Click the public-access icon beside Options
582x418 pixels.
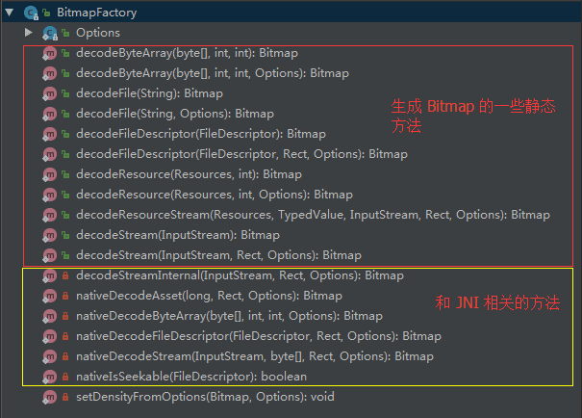click(x=65, y=33)
